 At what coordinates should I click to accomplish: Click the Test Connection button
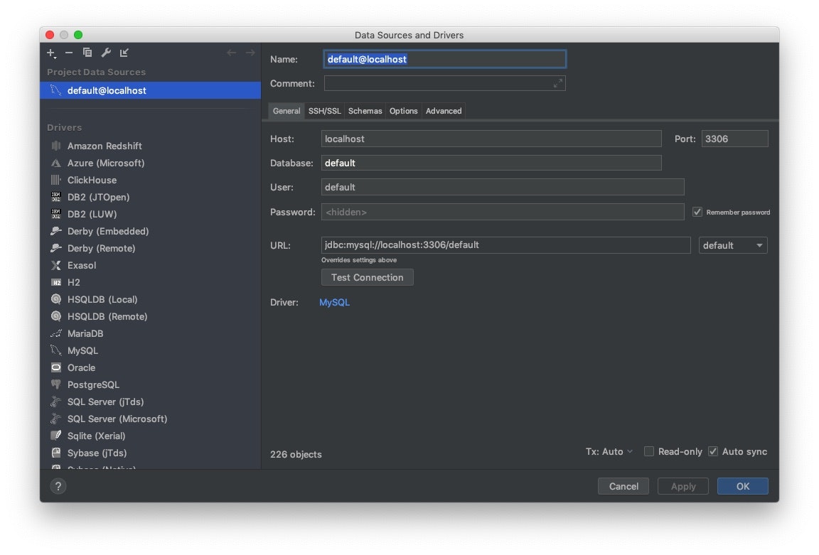367,277
